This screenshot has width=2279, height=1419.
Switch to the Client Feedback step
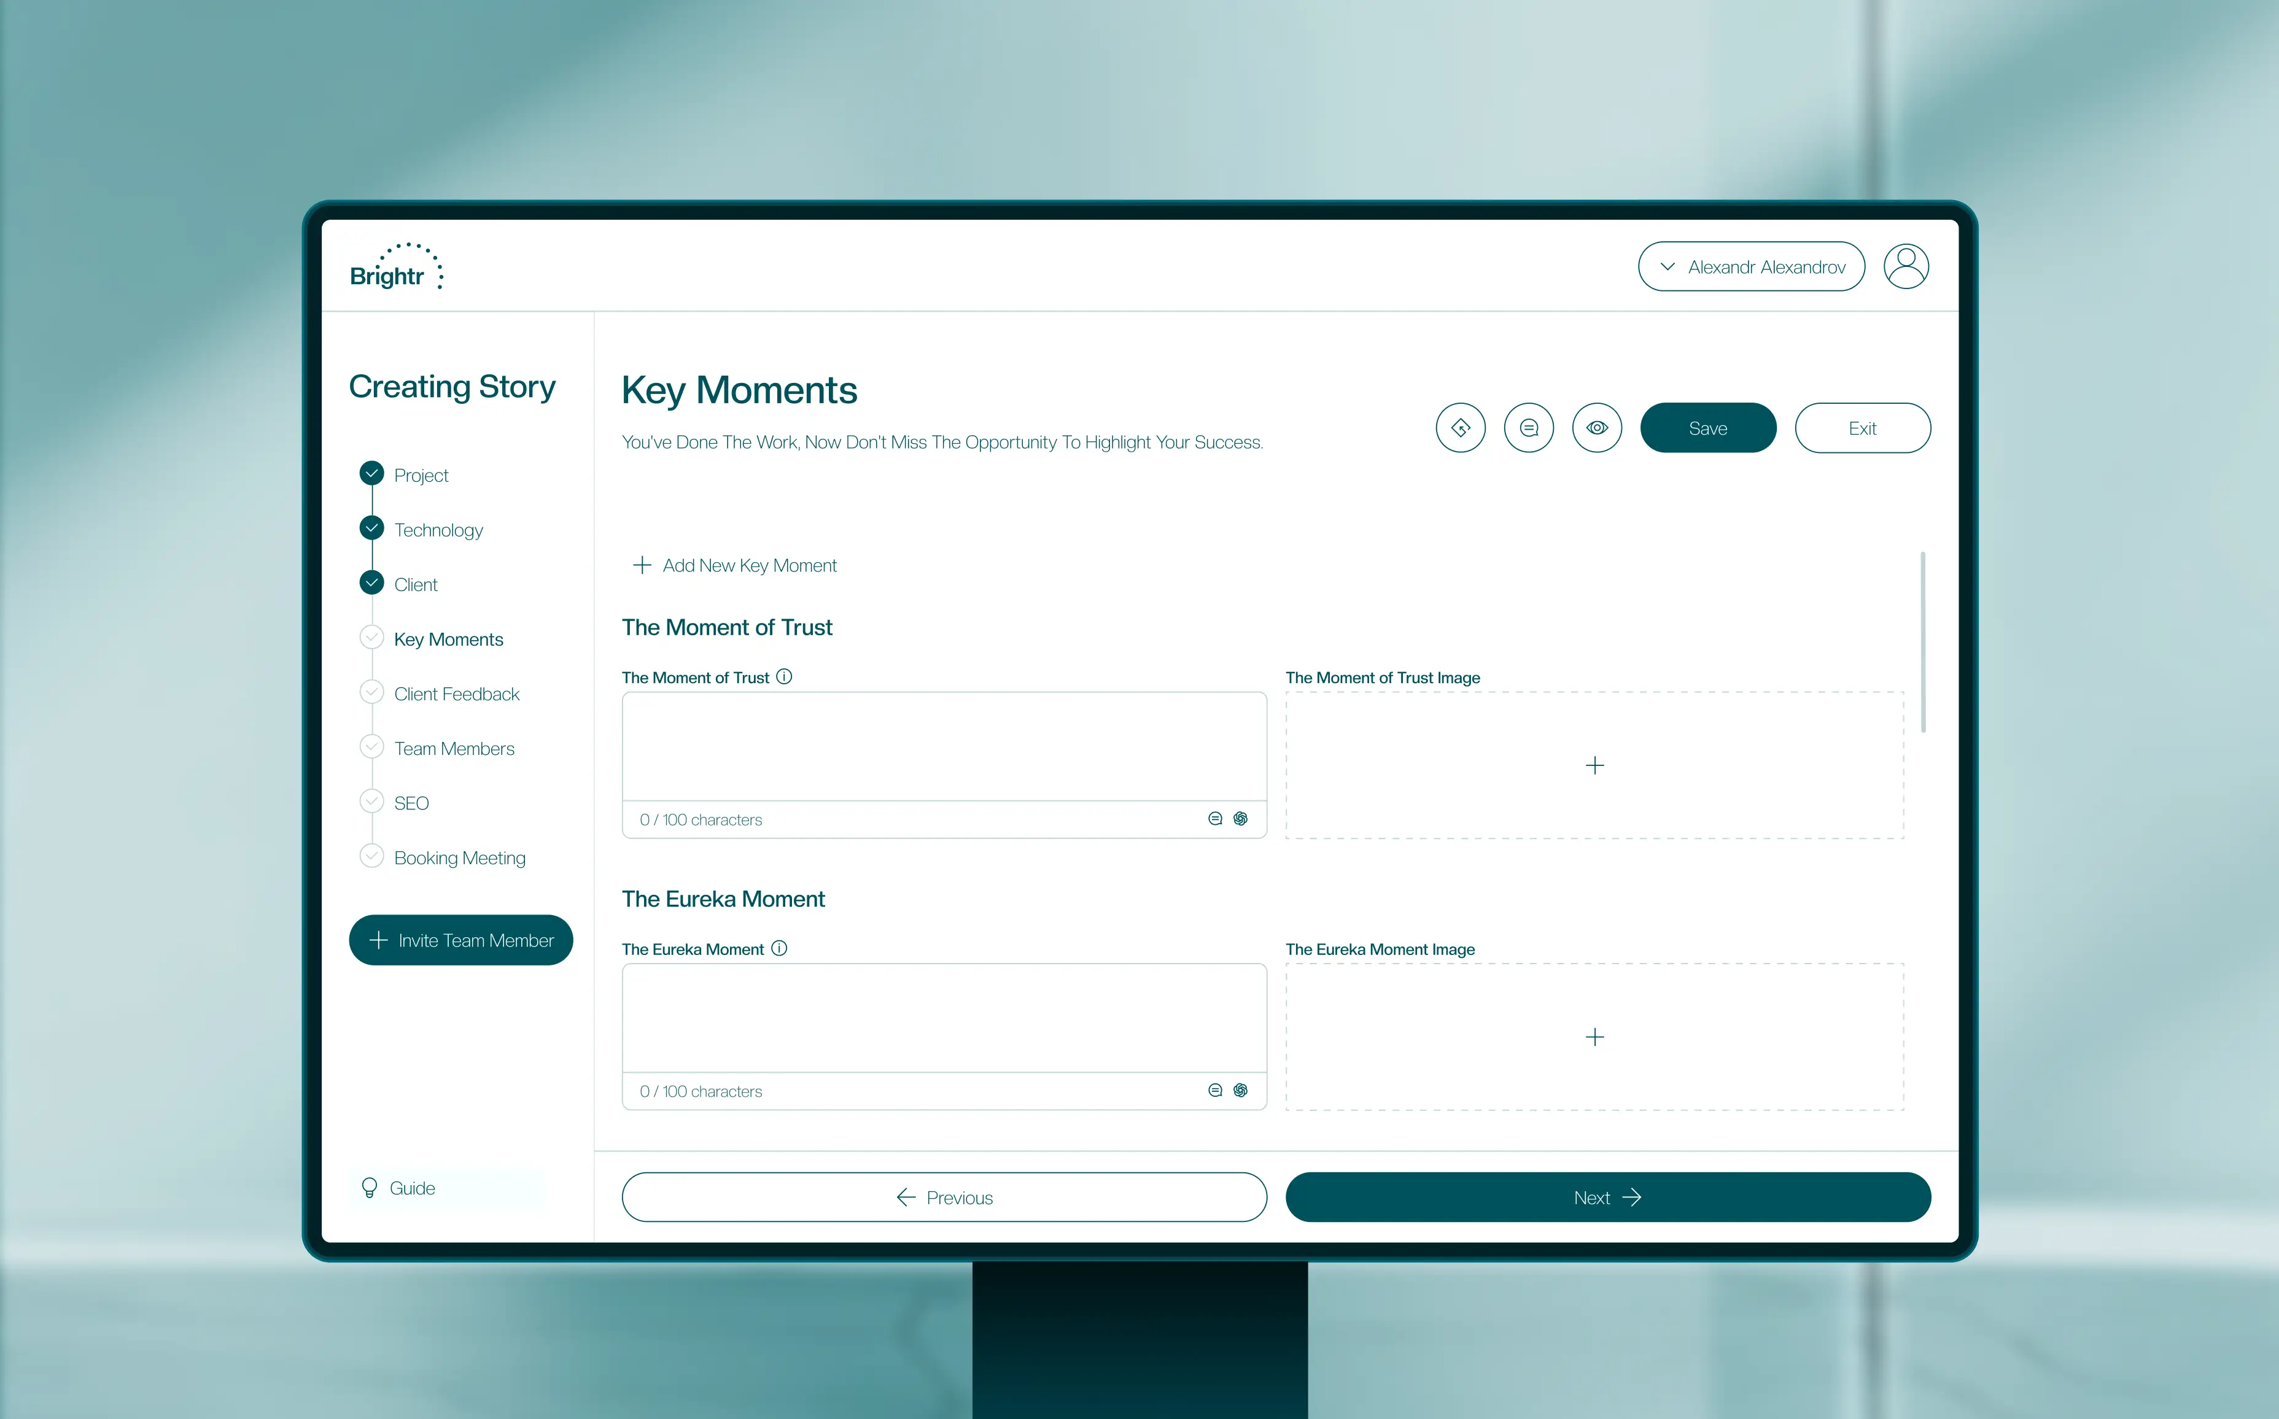456,692
